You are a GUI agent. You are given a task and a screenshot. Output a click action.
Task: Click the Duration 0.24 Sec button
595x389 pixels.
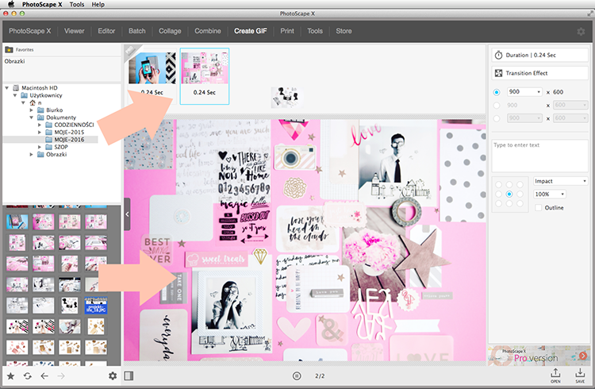coord(539,55)
